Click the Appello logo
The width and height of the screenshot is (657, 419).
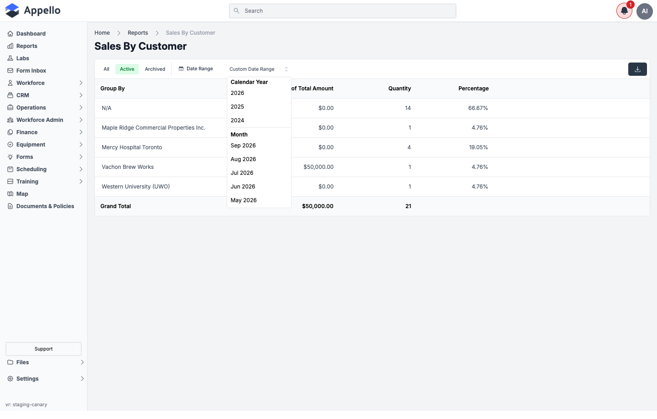33,10
